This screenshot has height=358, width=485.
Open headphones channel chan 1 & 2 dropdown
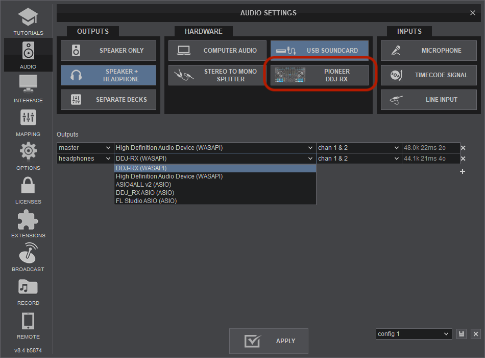[359, 159]
